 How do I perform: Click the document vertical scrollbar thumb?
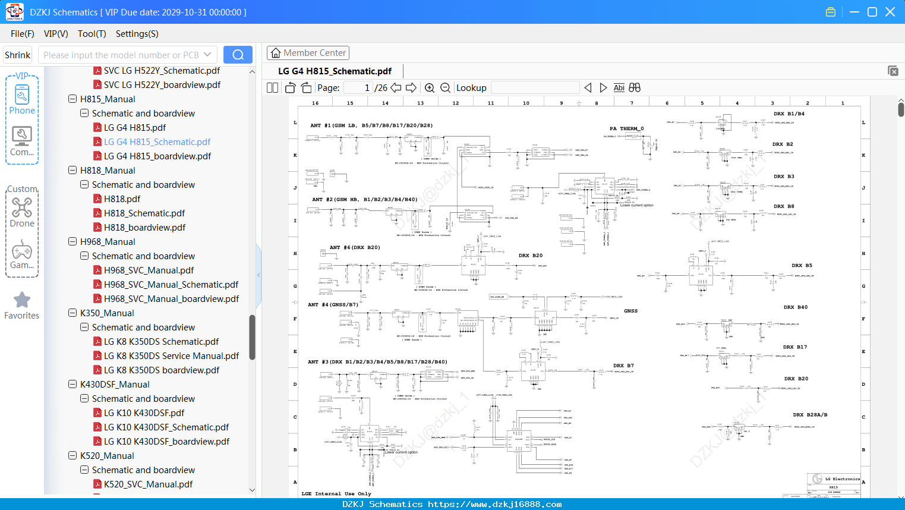coord(901,109)
